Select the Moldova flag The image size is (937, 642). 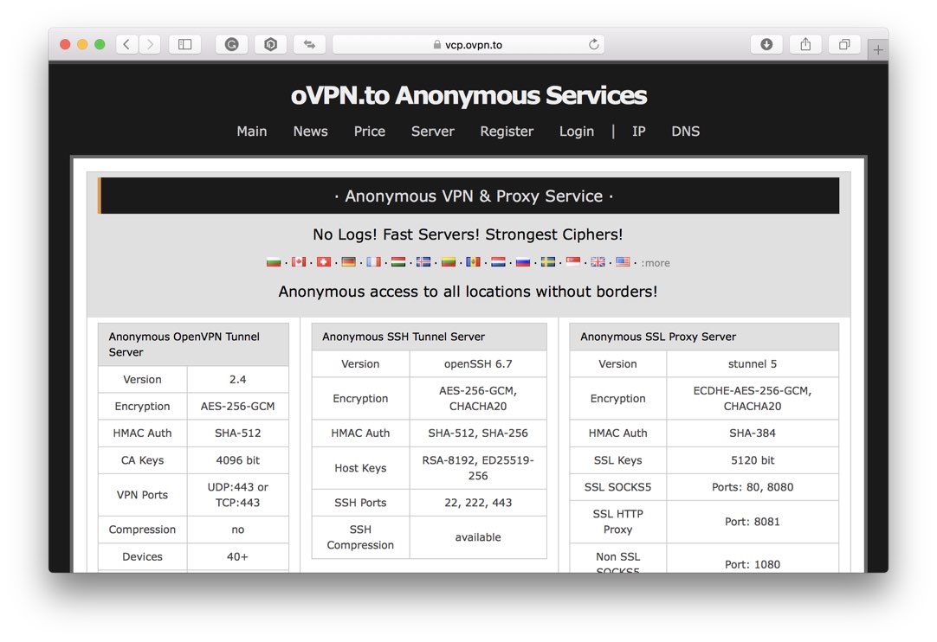(x=474, y=261)
